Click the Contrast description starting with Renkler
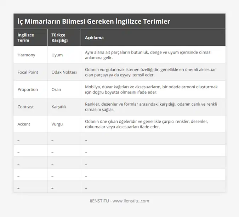Image resolution: width=239 pixels, height=217 pixels. tap(151, 107)
